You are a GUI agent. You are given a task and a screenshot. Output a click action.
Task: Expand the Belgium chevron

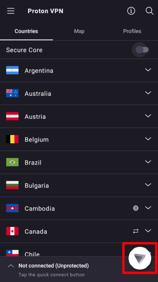click(x=148, y=139)
